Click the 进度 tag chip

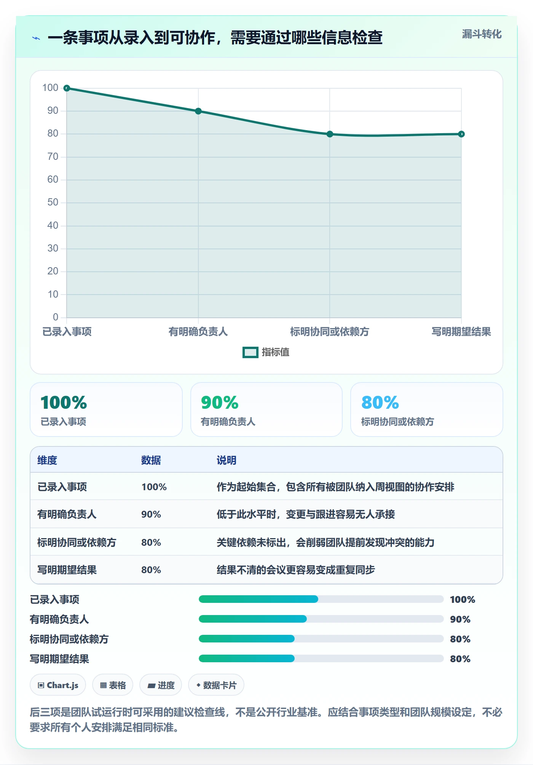tap(161, 685)
